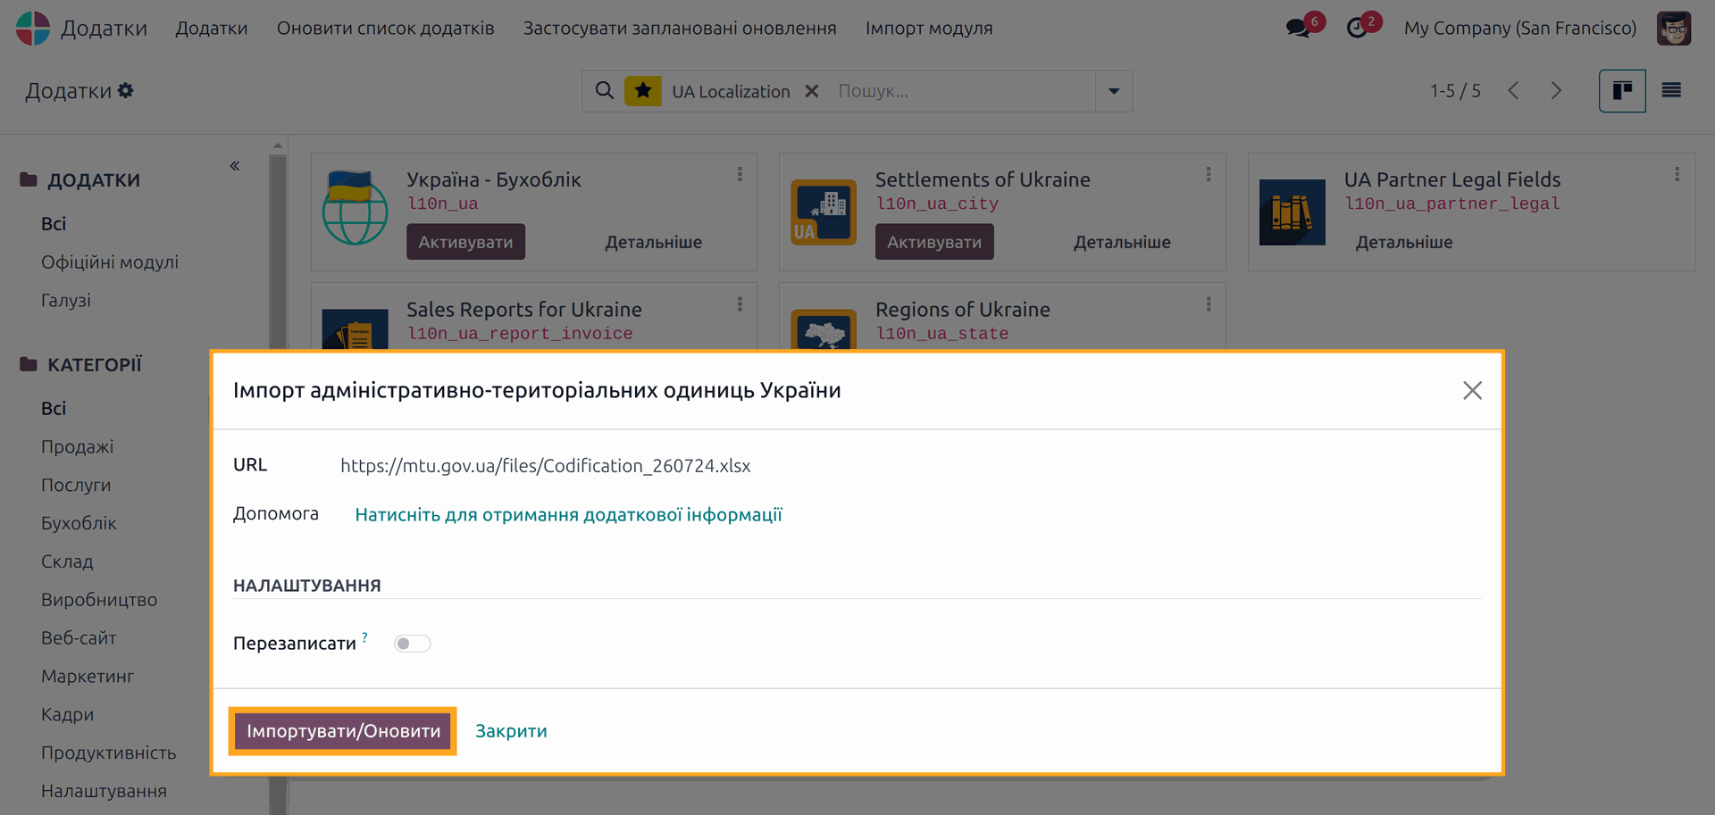Open the Додатки menu item
The width and height of the screenshot is (1715, 815).
[212, 28]
